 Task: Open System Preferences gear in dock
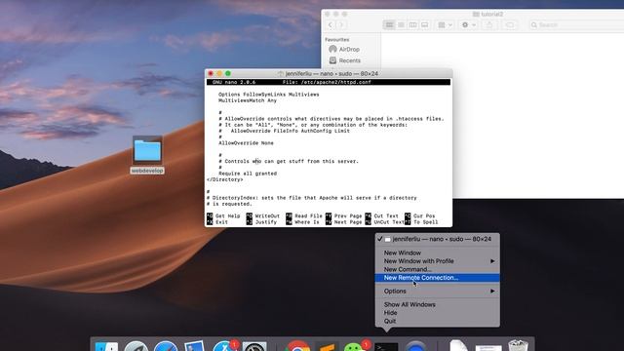[254, 346]
